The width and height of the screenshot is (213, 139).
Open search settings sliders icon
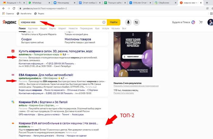click(x=136, y=22)
